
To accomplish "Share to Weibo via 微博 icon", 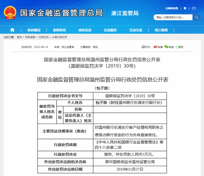I will (x=155, y=47).
